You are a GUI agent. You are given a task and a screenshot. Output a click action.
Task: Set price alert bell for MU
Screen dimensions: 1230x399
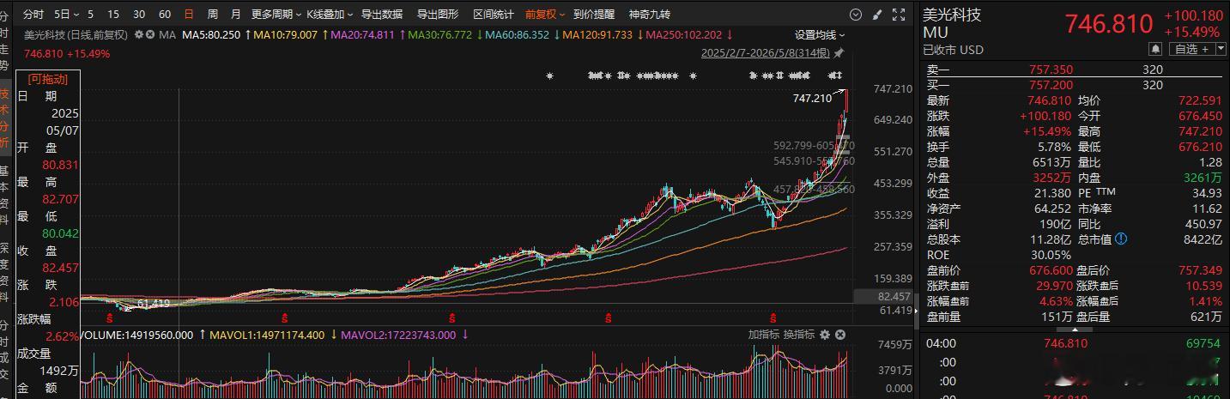1156,50
